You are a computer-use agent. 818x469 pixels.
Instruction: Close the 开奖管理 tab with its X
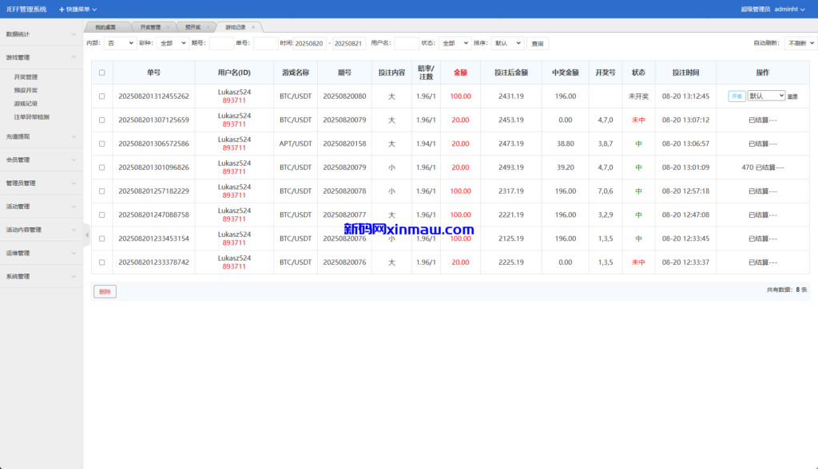point(167,27)
